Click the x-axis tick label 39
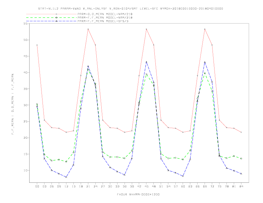 [132, 186]
